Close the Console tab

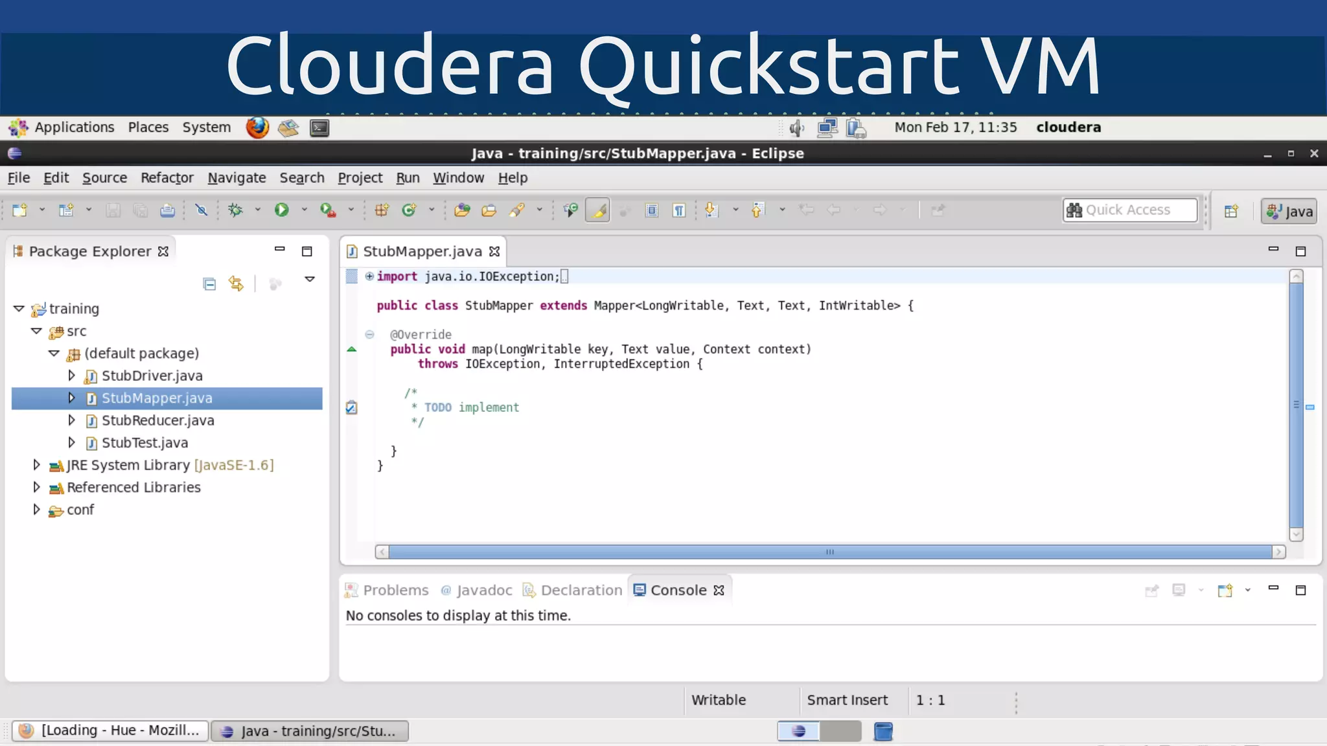click(x=719, y=590)
